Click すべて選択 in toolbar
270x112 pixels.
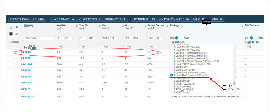39,19
